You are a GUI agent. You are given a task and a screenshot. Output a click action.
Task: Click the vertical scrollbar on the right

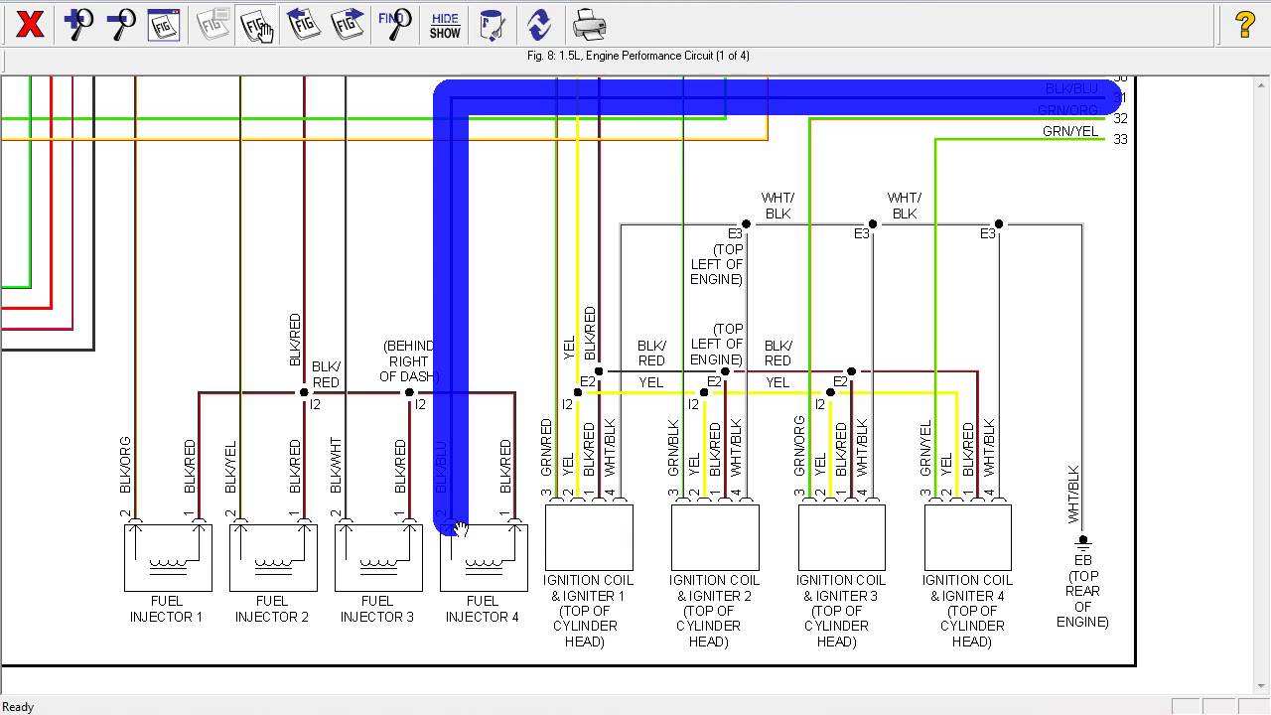[x=1263, y=377]
